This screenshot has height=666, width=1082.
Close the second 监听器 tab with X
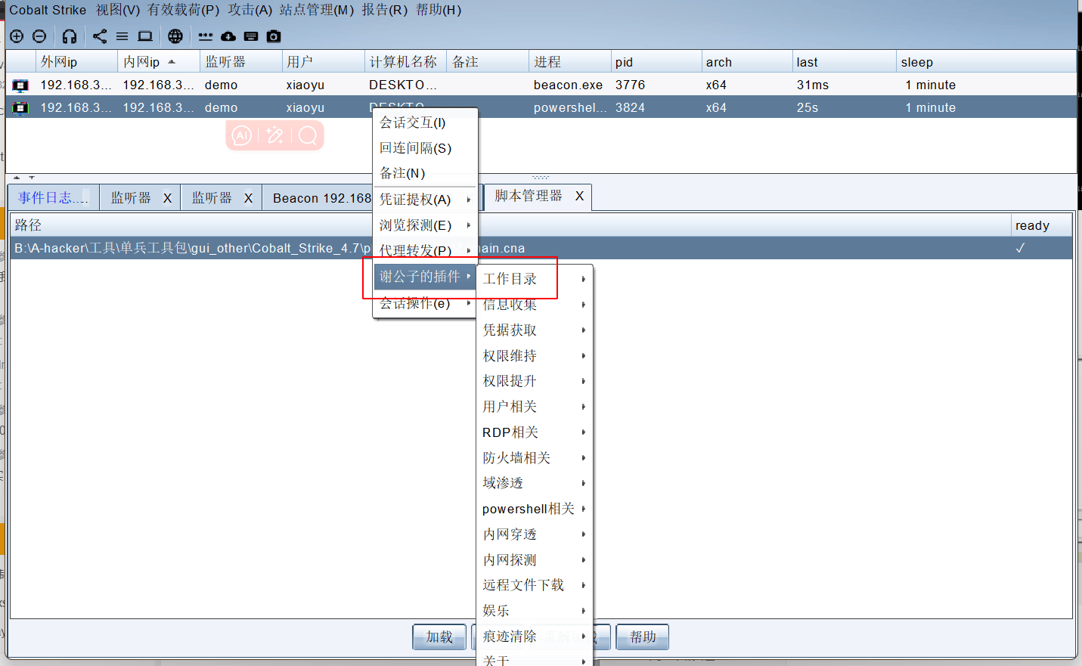(x=248, y=198)
